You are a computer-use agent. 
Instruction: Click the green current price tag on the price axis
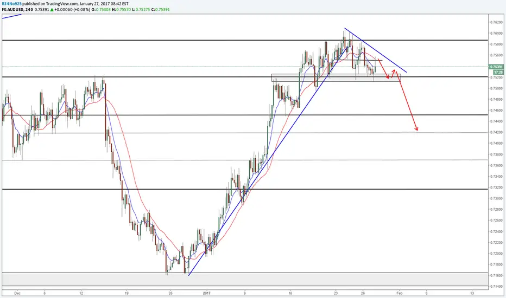[x=496, y=67]
